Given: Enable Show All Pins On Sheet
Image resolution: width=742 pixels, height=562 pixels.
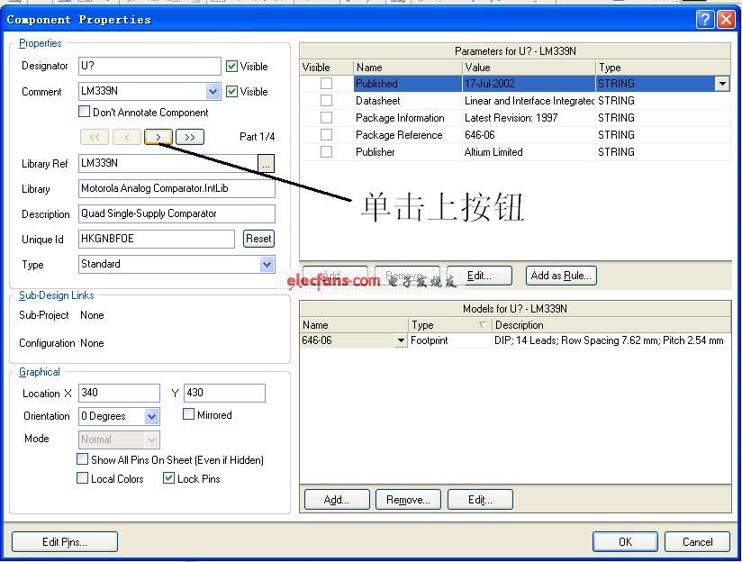Looking at the screenshot, I should 82,459.
